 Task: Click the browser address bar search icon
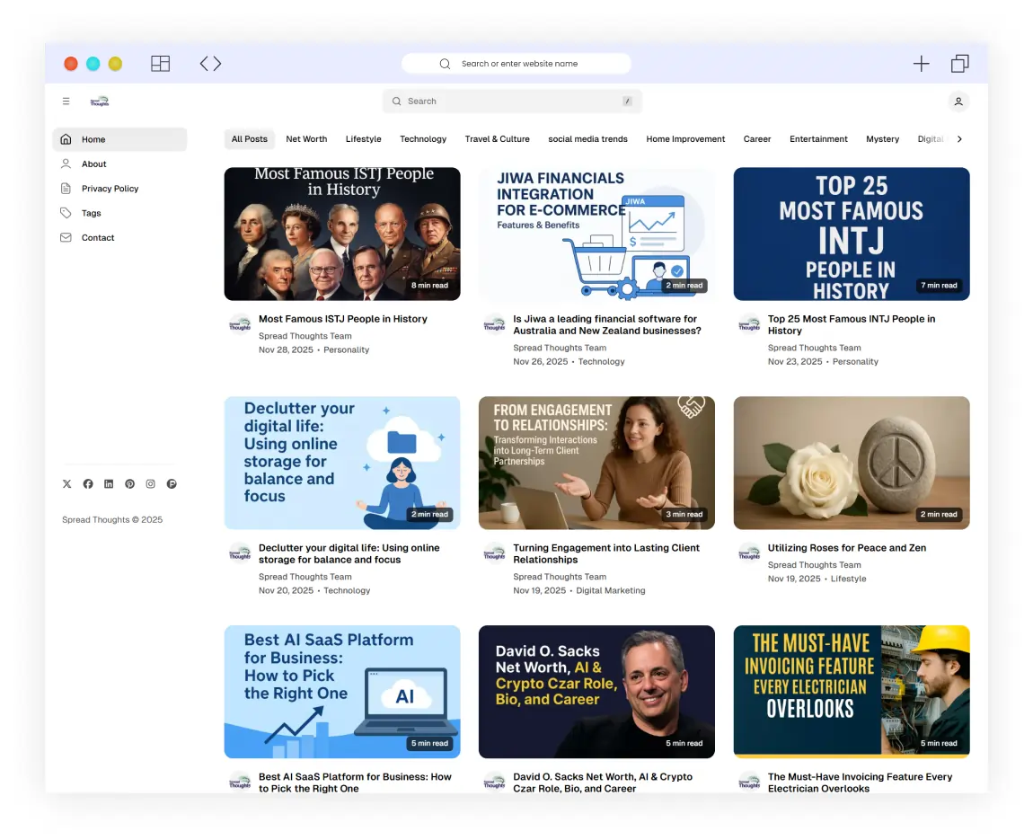pos(446,63)
